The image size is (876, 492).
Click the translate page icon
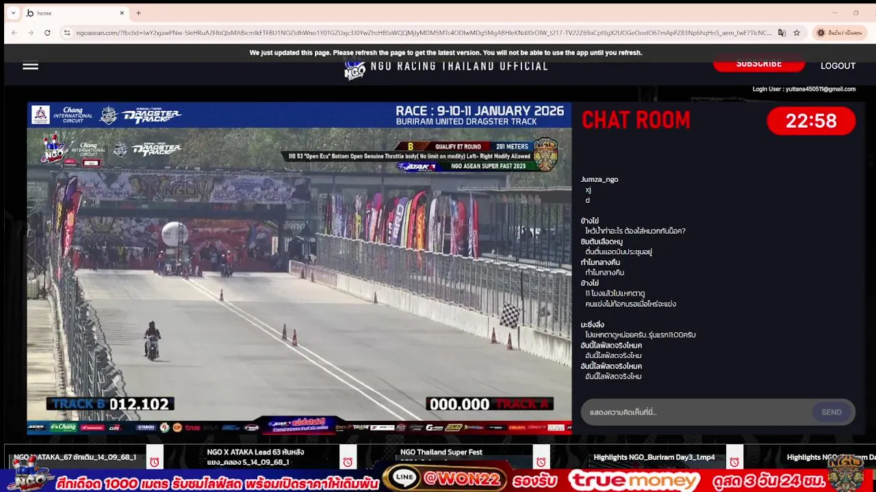[782, 33]
